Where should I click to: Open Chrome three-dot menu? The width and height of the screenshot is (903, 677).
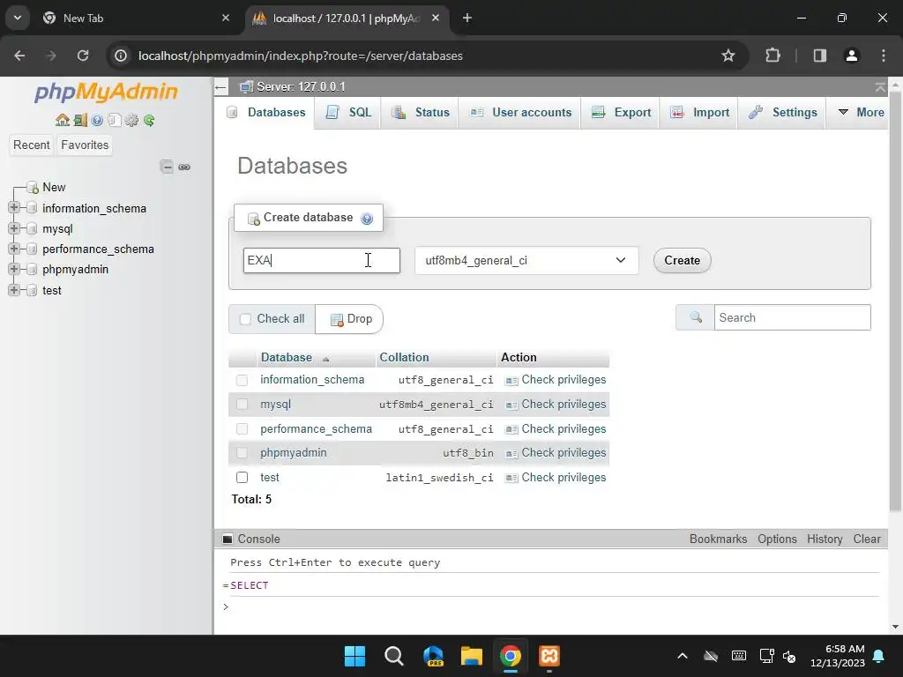(x=884, y=56)
